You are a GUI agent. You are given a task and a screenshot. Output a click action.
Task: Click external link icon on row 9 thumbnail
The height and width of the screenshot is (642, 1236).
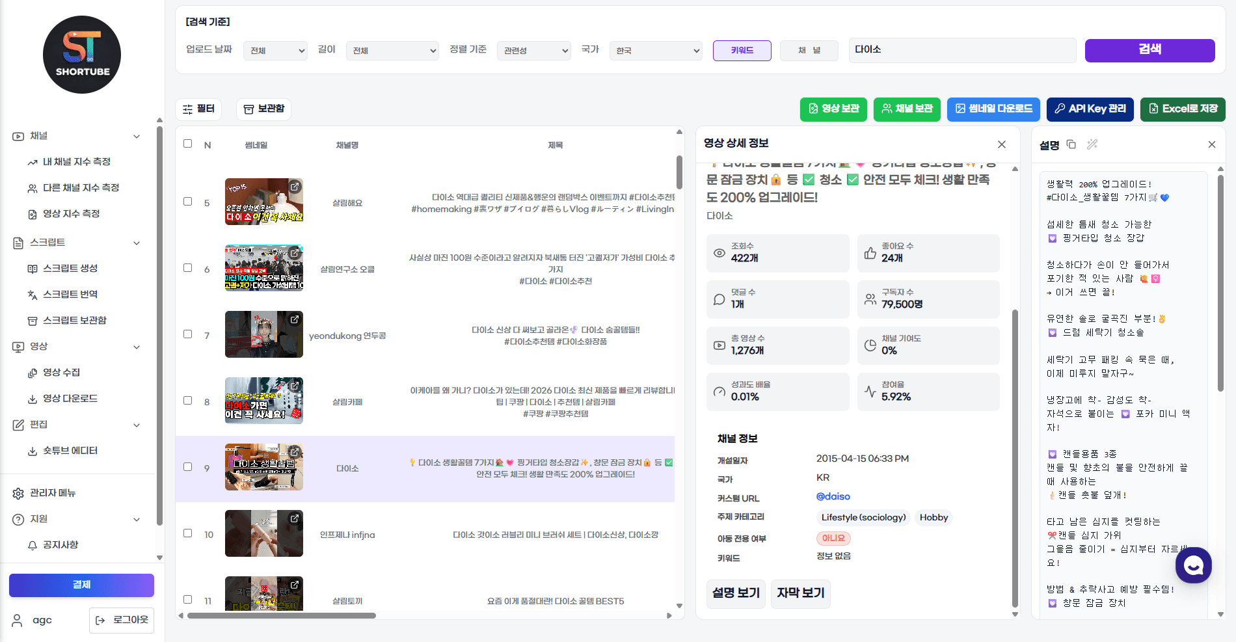[x=295, y=452]
